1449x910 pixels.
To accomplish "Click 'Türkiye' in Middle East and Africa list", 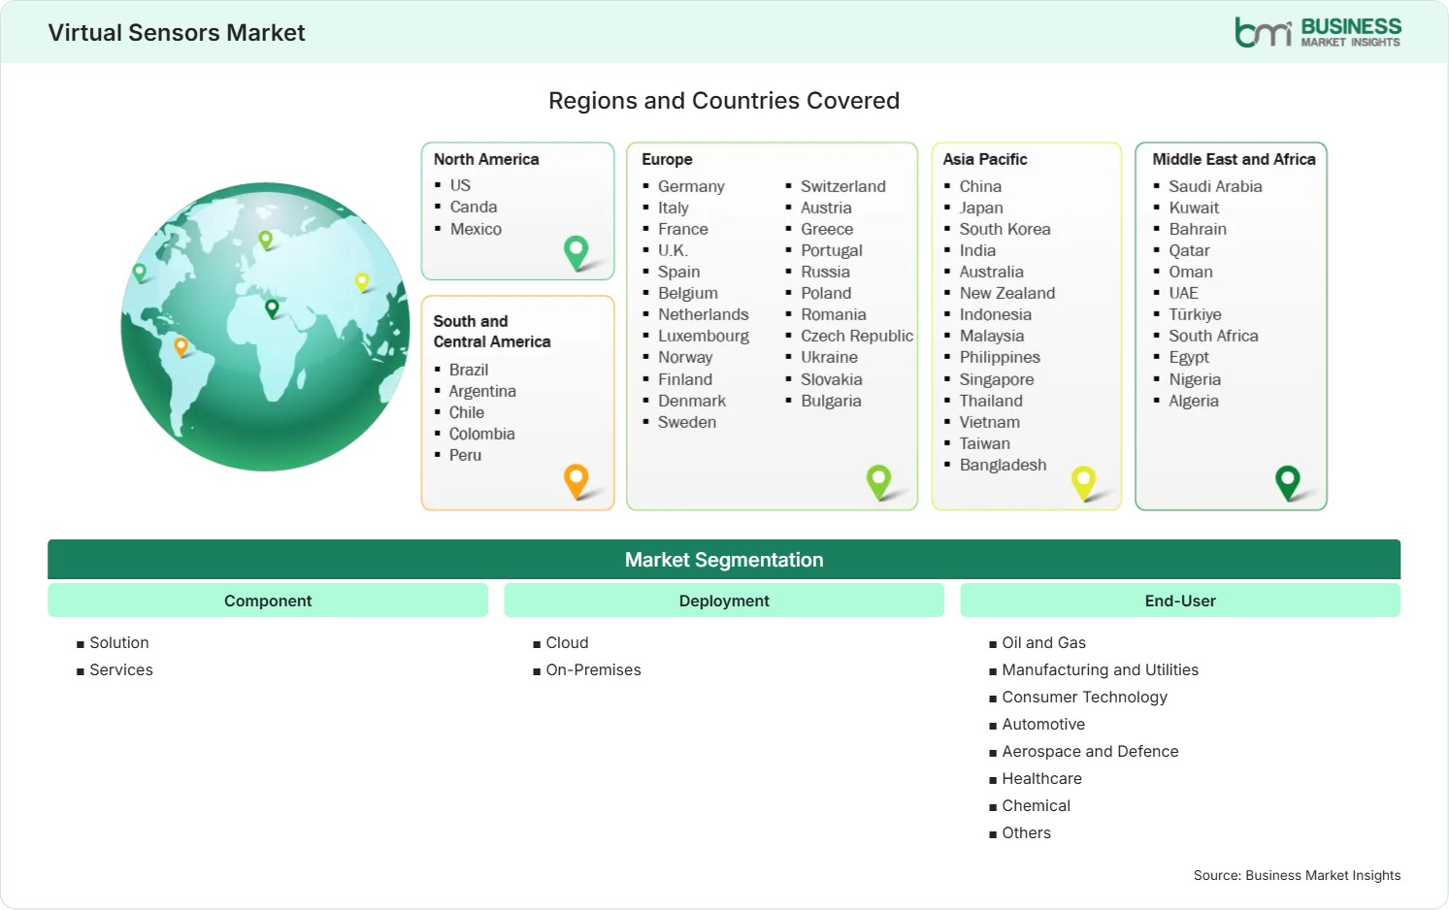I will pos(1195,314).
